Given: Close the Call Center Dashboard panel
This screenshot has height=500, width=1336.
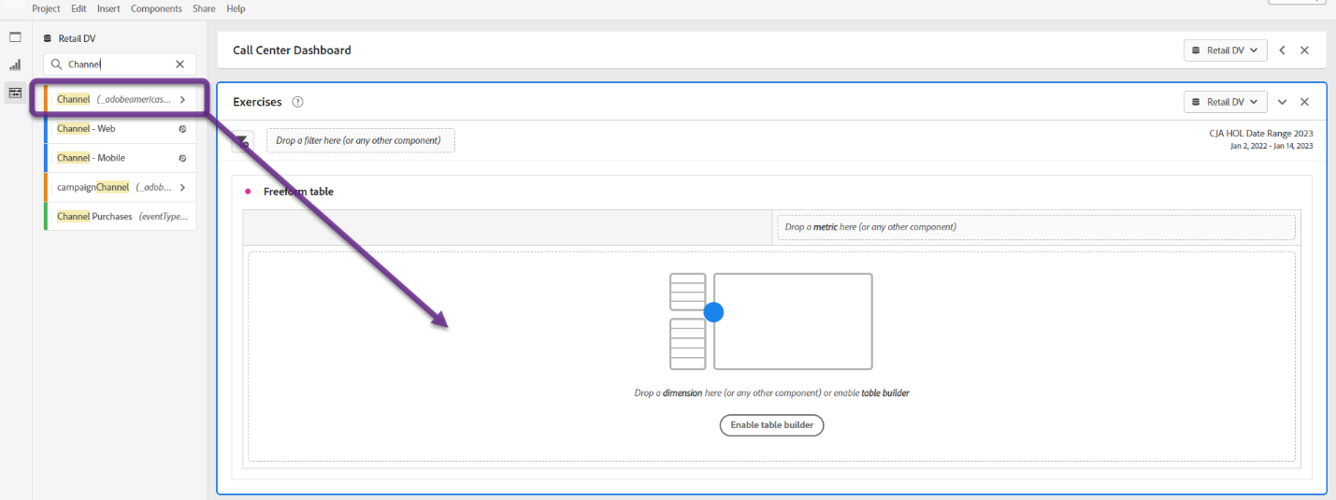Looking at the screenshot, I should click(1305, 50).
